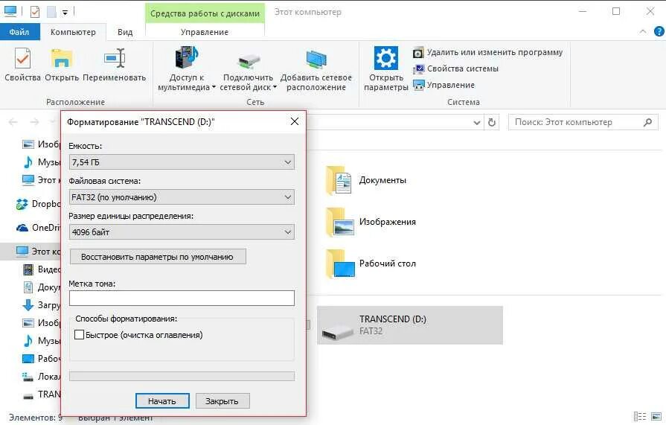666x425 pixels.
Task: Open Доступ к мультимедиа menu
Action: click(187, 69)
